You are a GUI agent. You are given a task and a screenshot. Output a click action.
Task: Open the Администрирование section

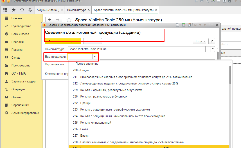pyautogui.click(x=25, y=113)
